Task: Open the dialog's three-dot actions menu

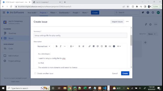Action: point(127,22)
